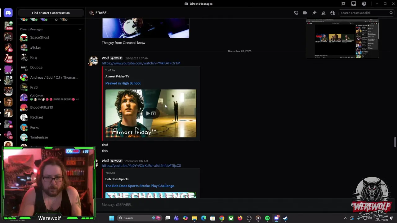Open OBS Studio from the taskbar
Viewport: 397px width, 223px height.
pos(249,218)
